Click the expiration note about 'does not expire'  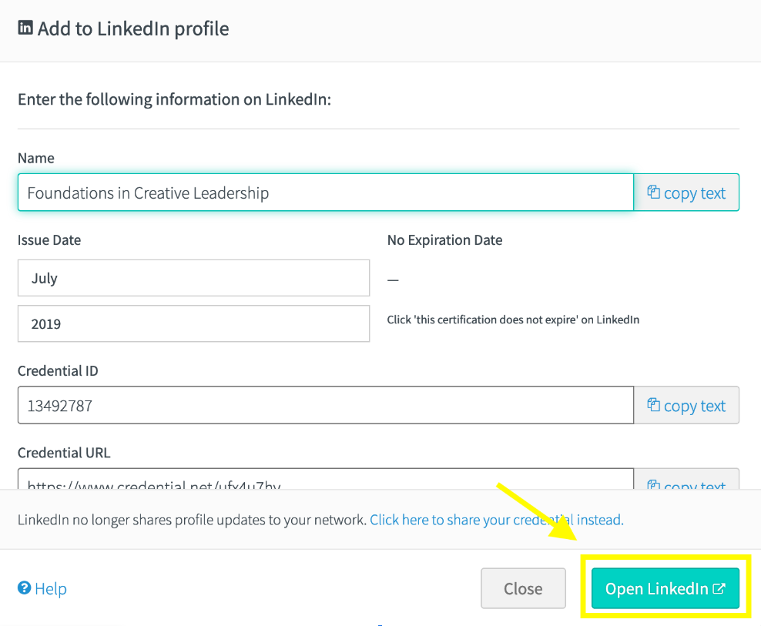[513, 320]
